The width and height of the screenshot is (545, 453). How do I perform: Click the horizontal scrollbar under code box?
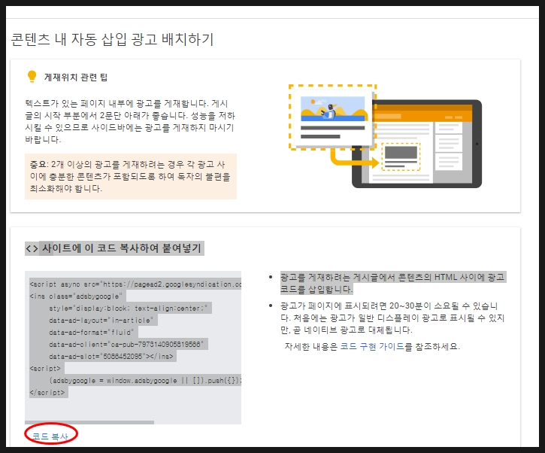89,422
